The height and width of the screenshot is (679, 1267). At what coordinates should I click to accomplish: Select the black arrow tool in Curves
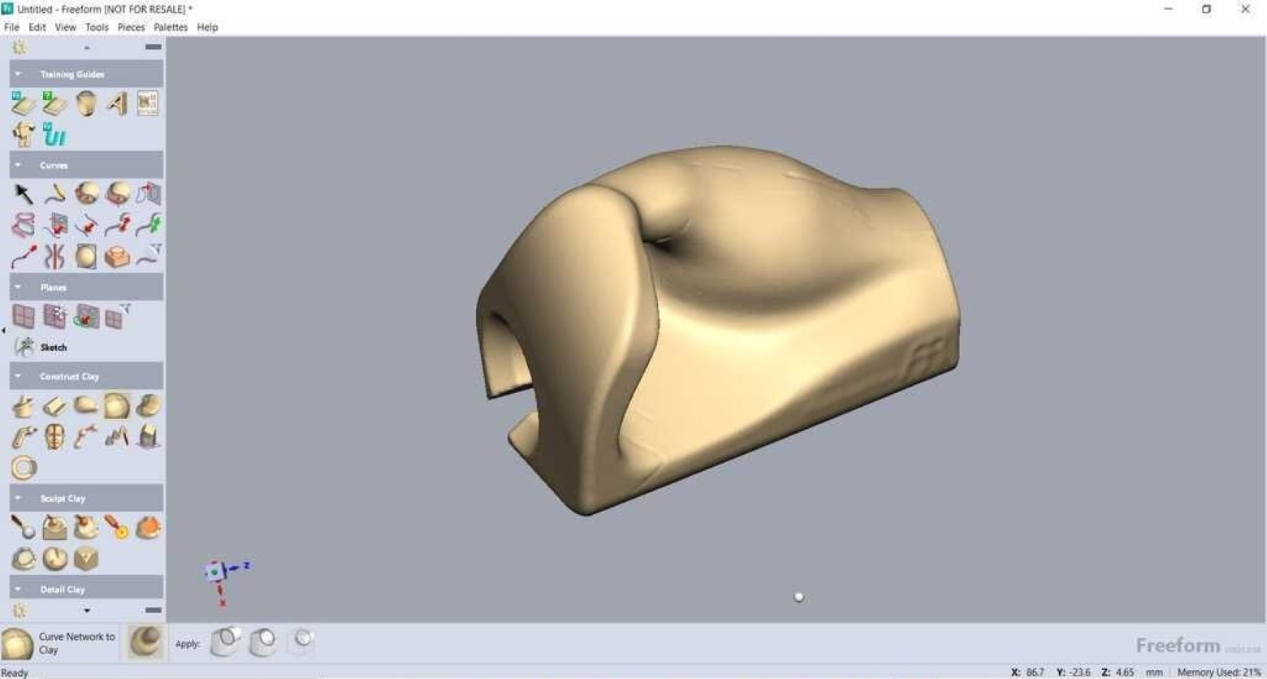[x=24, y=194]
